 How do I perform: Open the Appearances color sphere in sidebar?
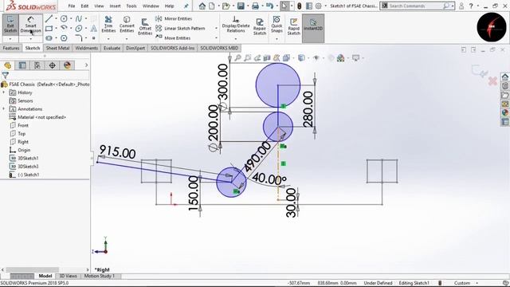504,113
